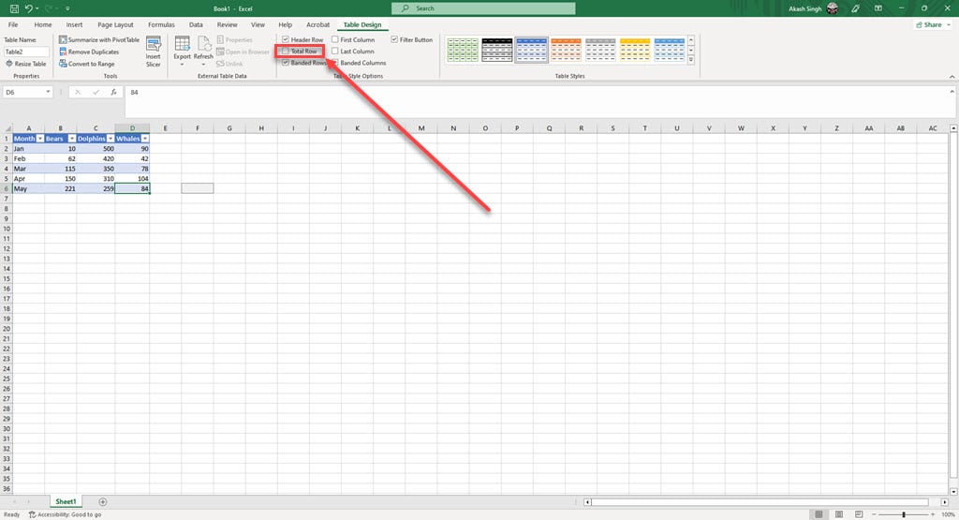Enable the Banded Columns checkbox
This screenshot has height=520, width=959.
click(335, 63)
